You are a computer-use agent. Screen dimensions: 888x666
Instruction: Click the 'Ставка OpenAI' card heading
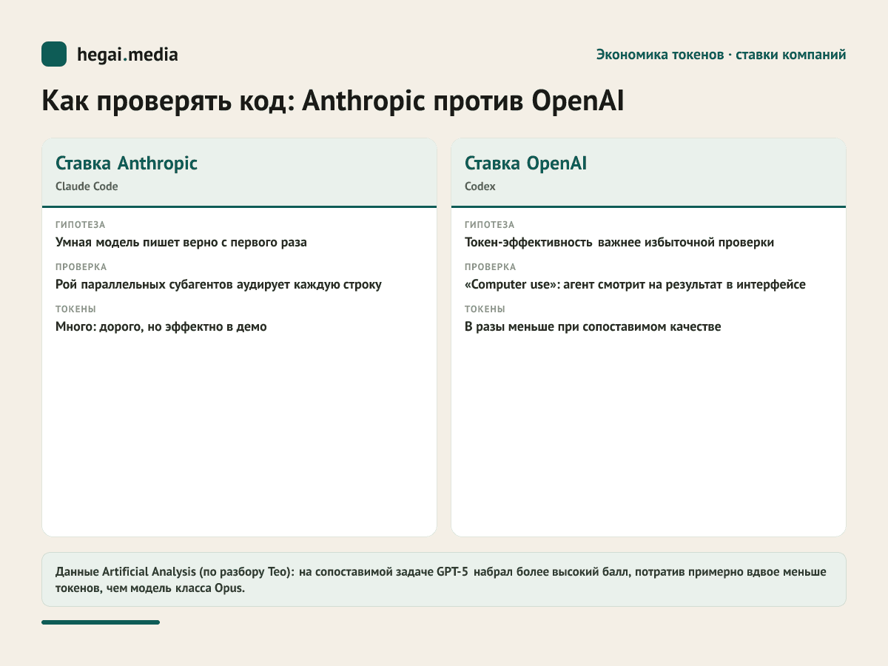pyautogui.click(x=525, y=163)
